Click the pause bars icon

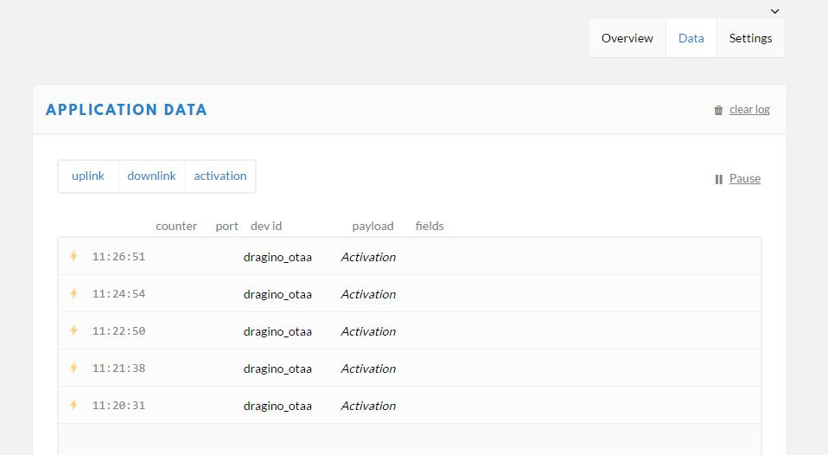point(719,179)
